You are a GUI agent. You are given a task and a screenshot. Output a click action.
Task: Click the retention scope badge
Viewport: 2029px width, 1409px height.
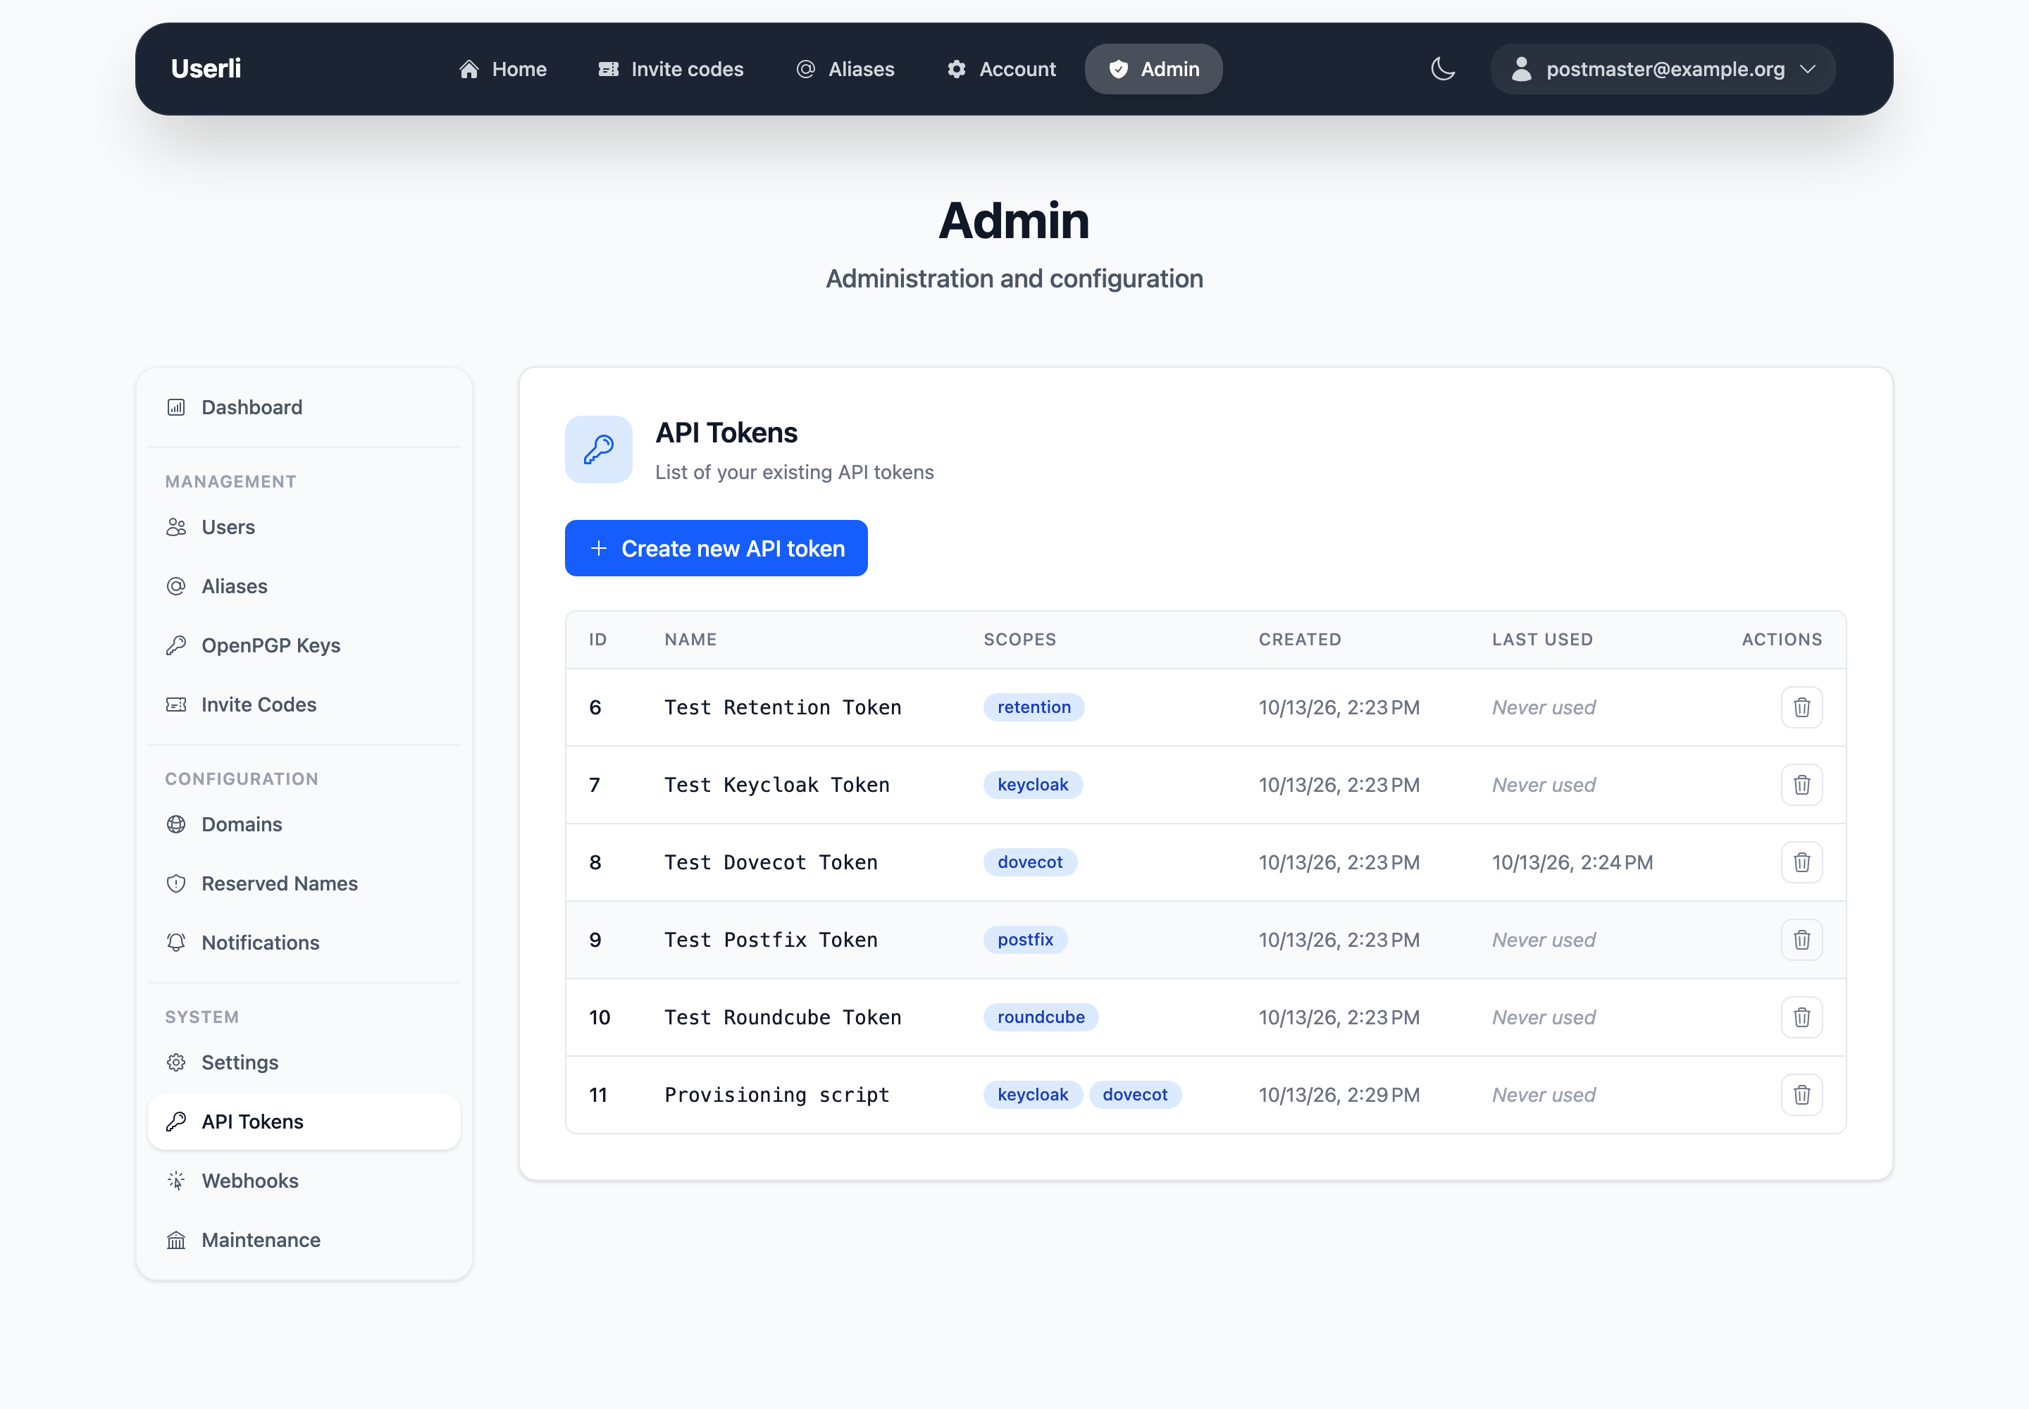click(1034, 707)
